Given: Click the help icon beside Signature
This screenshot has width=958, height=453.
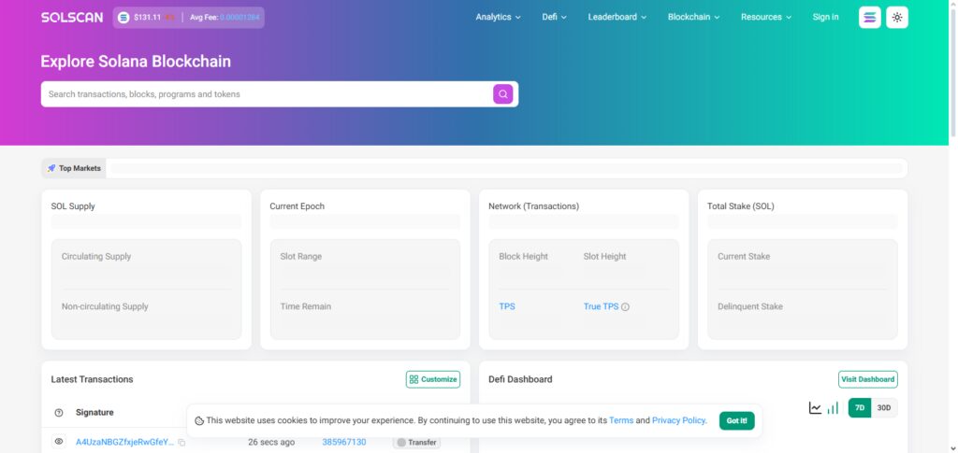Looking at the screenshot, I should 59,413.
